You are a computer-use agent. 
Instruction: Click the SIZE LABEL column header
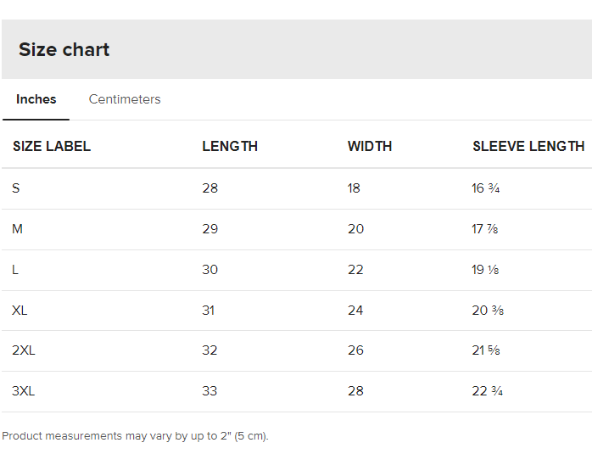coord(52,146)
